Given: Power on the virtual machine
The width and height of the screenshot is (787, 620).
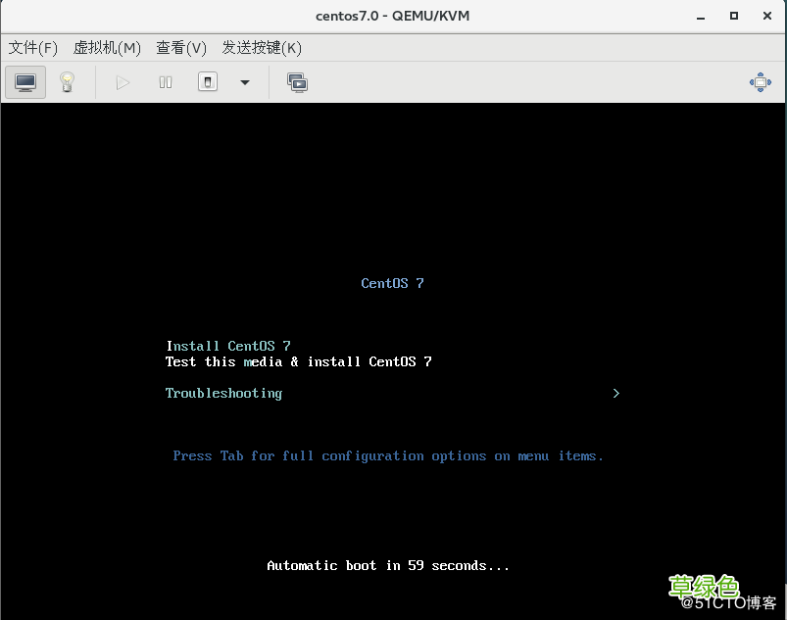Looking at the screenshot, I should click(x=123, y=82).
